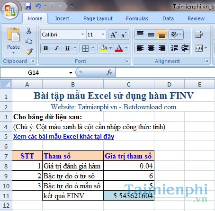Open the Insert ribbon tab
Screen dimensions: 215x211
click(62, 18)
